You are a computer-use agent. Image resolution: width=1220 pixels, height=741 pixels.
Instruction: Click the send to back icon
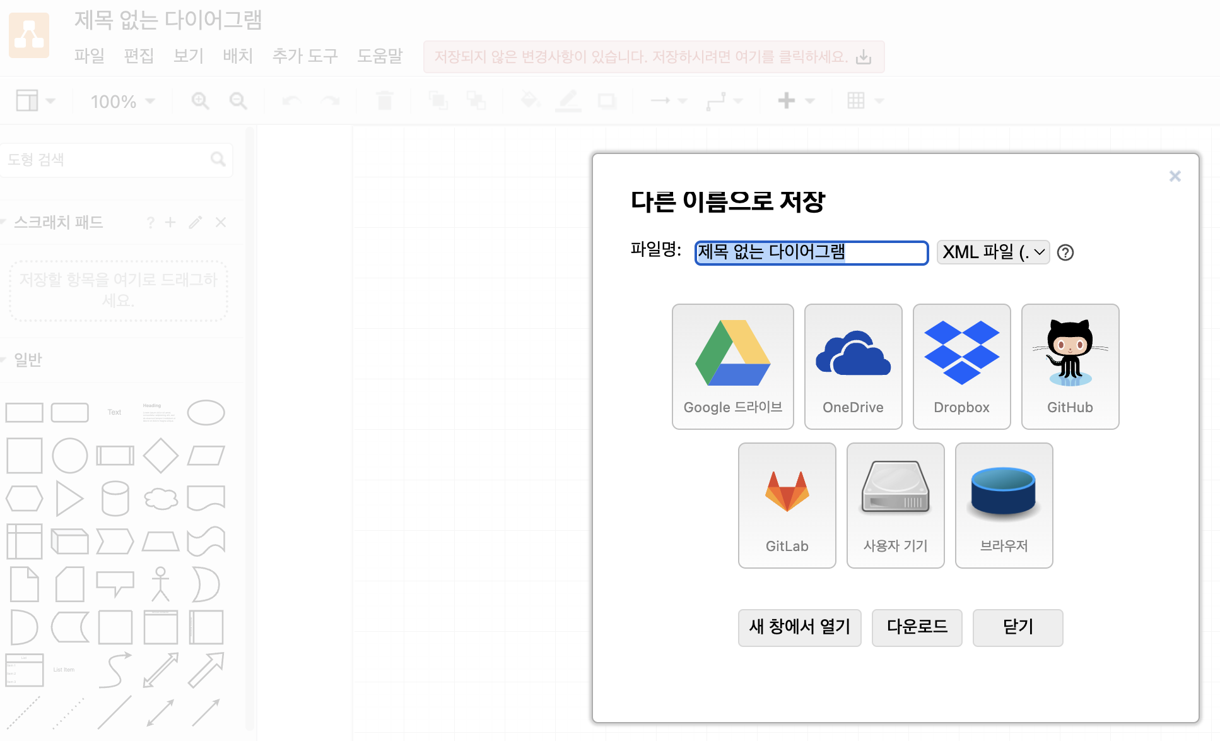coord(476,100)
